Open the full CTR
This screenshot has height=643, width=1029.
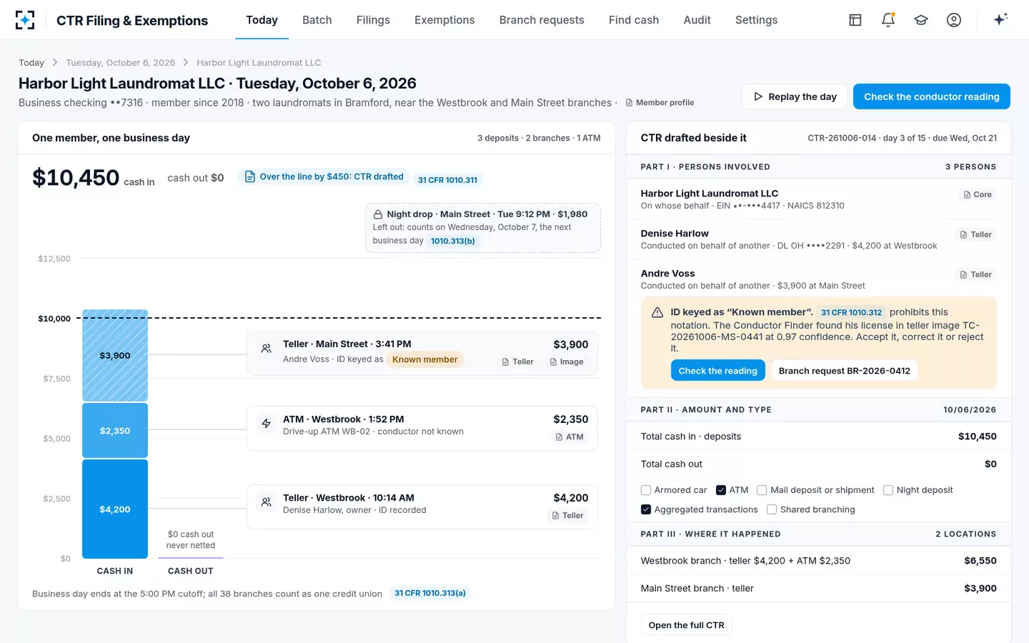[x=686, y=625]
